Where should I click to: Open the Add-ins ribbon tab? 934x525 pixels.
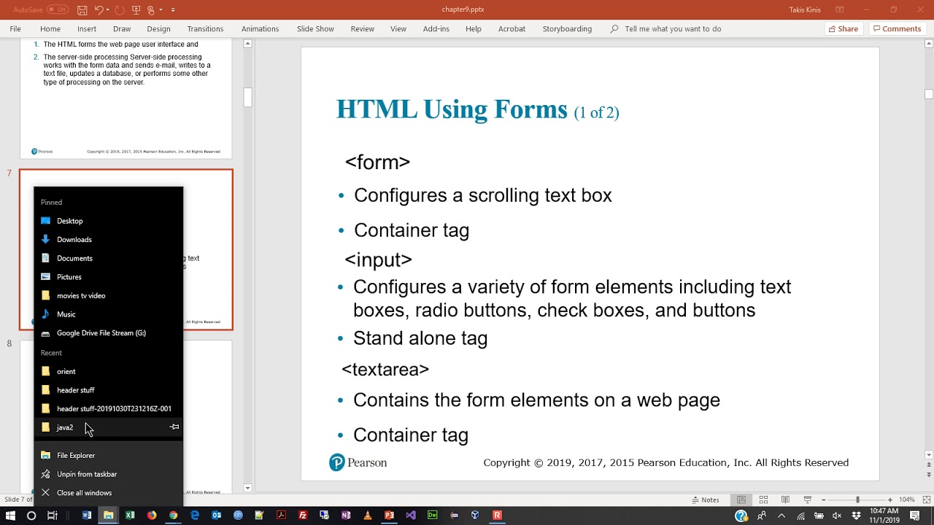click(x=436, y=28)
